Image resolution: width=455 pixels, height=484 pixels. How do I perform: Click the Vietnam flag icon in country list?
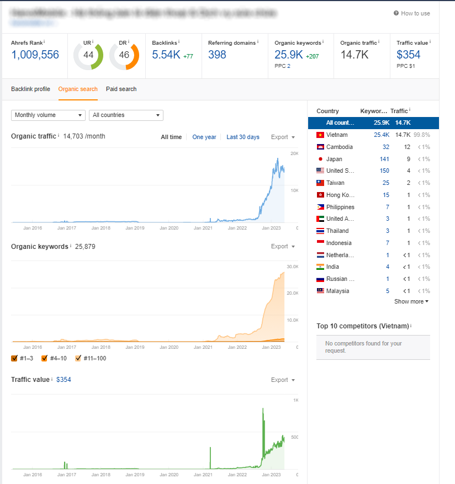pos(320,135)
